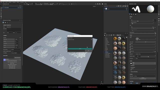Open the Mode menu
This screenshot has height=90, width=160.
pos(6,2)
